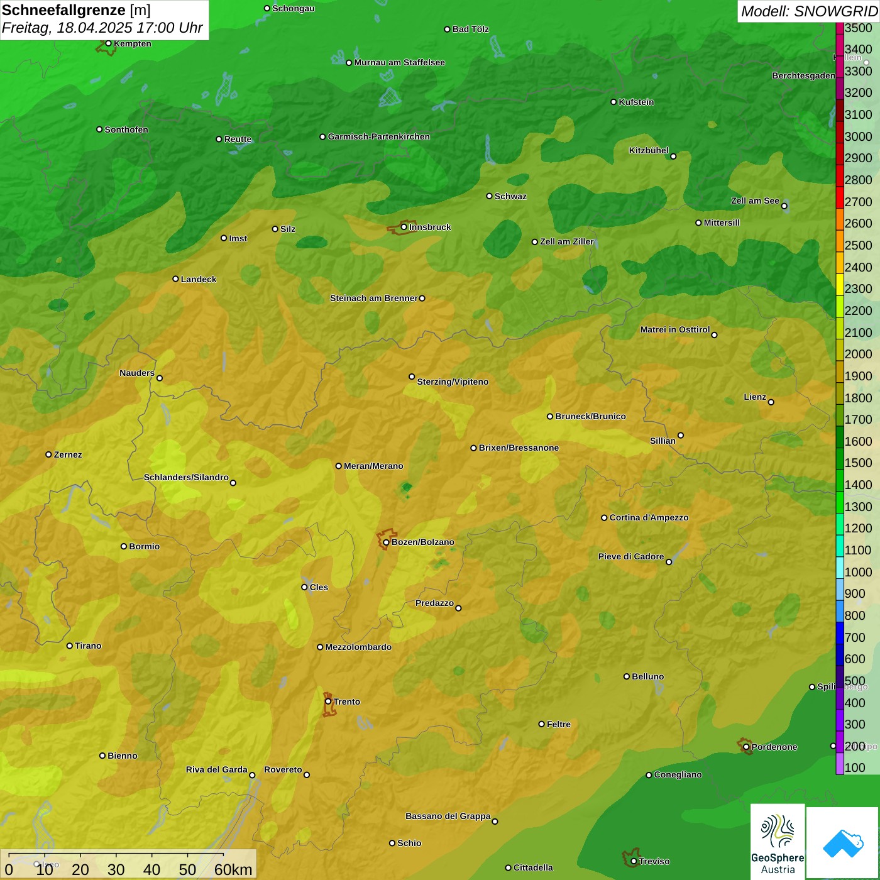Click the Landeck location marker
The image size is (880, 880).
click(176, 279)
